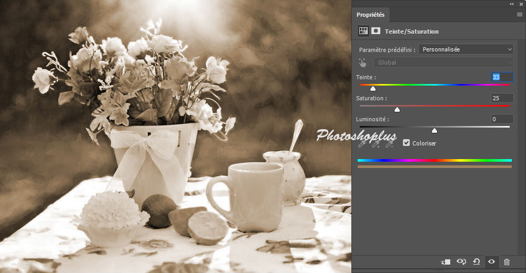Select the layer mask icon in Propriétés
The width and height of the screenshot is (526, 273).
click(376, 31)
